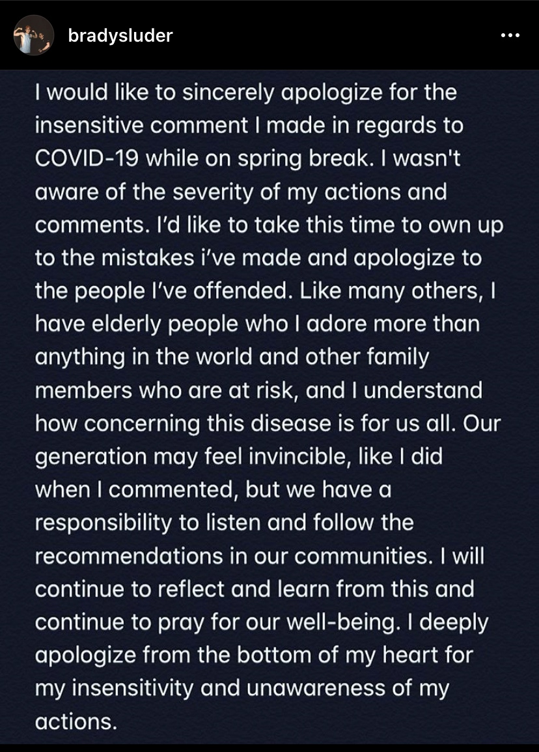Click the words 'have elderly people' in the post

coord(137,325)
